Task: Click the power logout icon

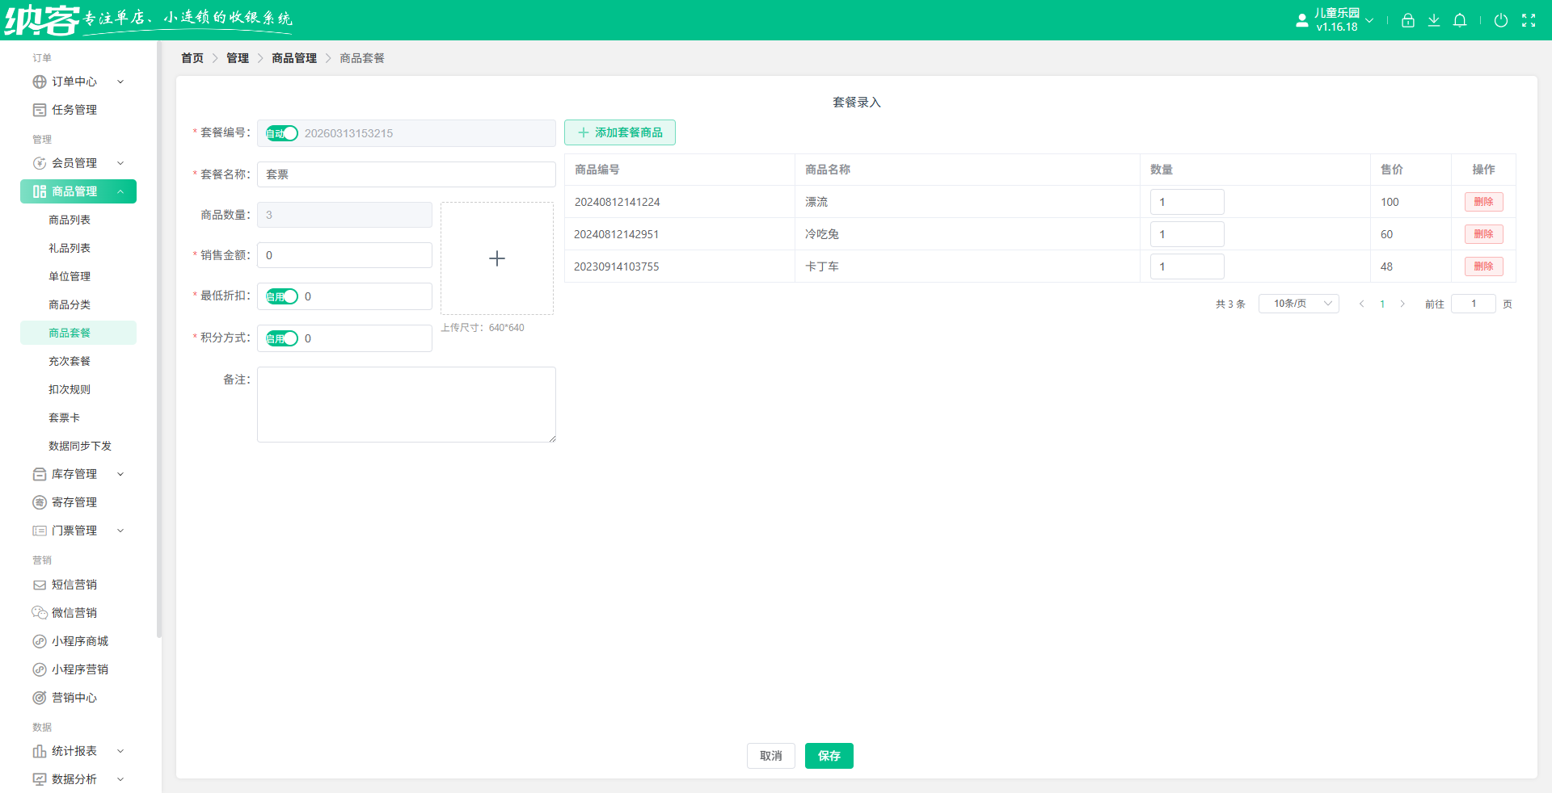Action: coord(1500,20)
